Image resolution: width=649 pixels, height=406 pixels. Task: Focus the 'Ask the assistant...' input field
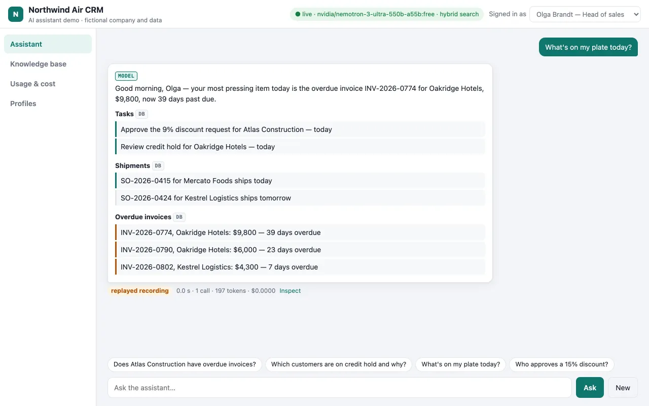pyautogui.click(x=340, y=388)
